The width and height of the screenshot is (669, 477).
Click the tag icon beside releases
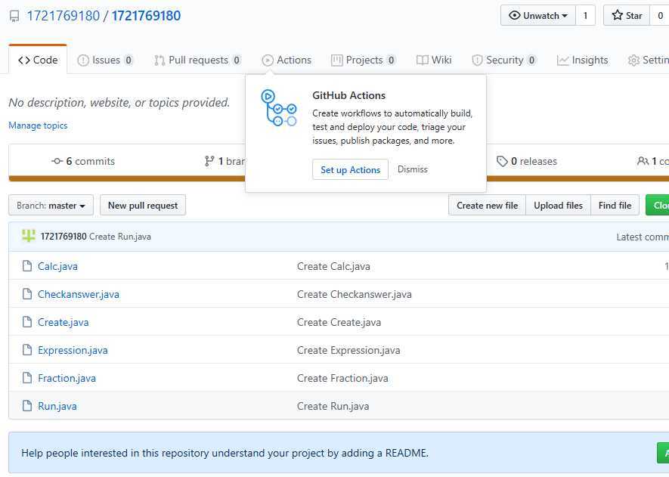(x=502, y=161)
